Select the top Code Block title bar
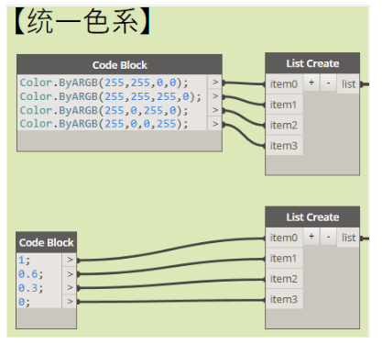This screenshot has height=344, width=382. pos(119,65)
